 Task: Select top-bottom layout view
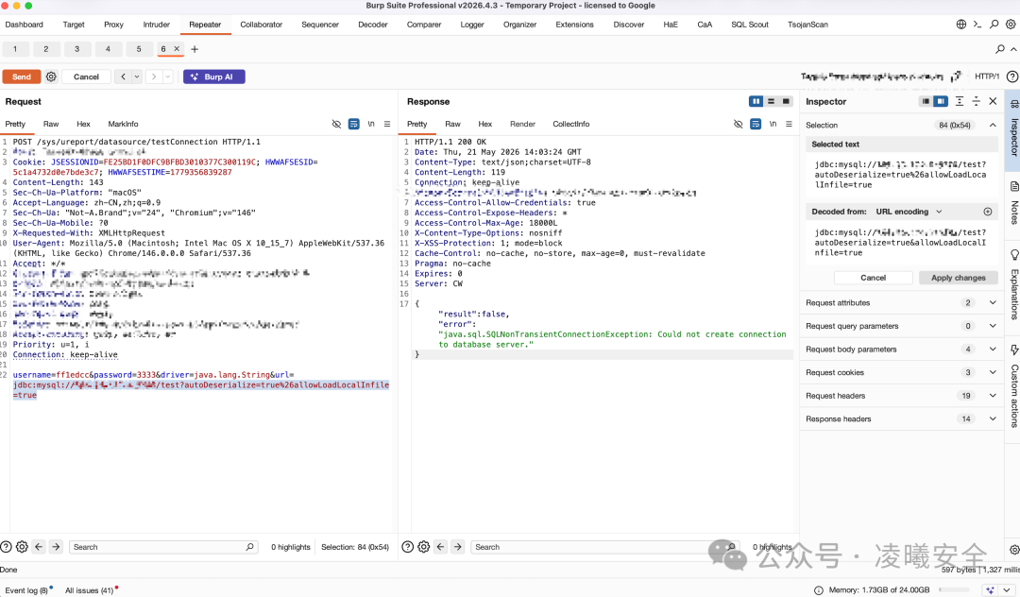771,101
